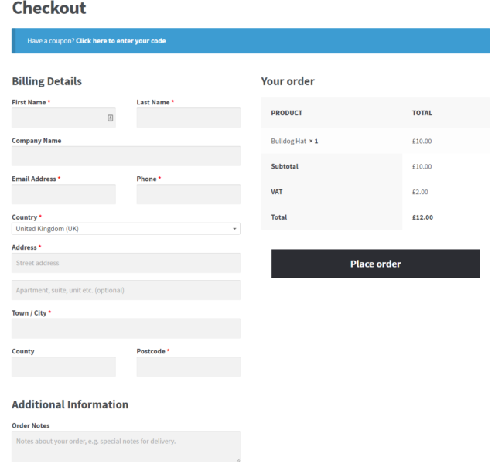Focus the Town / City field
The image size is (495, 464).
[x=126, y=329]
